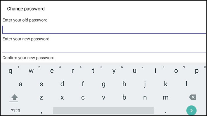Select the Confirm your new password field
Viewport: 207px width, 116px height.
coord(28,58)
